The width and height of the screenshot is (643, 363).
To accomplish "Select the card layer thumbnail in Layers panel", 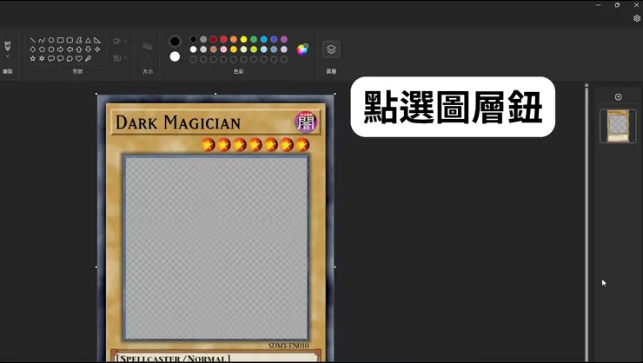I will point(618,126).
